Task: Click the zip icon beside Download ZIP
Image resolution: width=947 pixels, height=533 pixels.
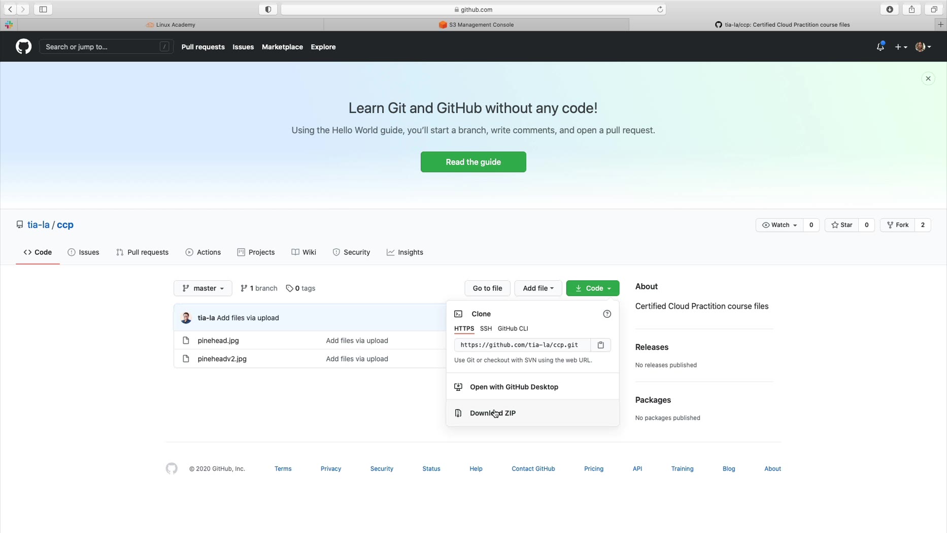Action: pyautogui.click(x=458, y=413)
